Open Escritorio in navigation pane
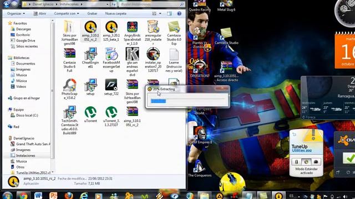 23,35
